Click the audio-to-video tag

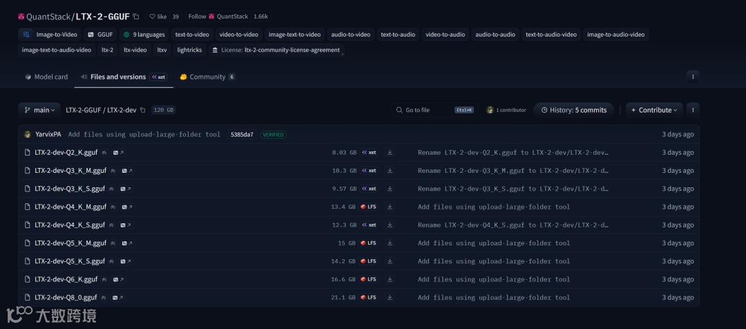click(x=351, y=35)
